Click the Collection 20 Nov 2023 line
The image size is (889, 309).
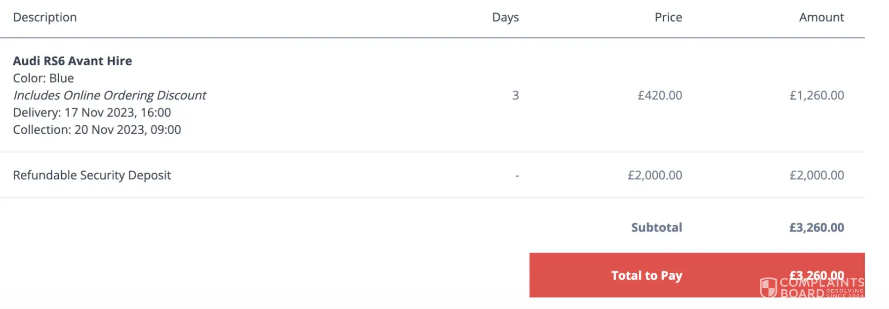[97, 130]
